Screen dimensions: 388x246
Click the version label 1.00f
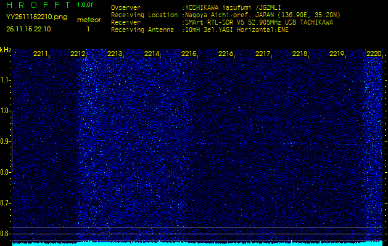point(85,5)
